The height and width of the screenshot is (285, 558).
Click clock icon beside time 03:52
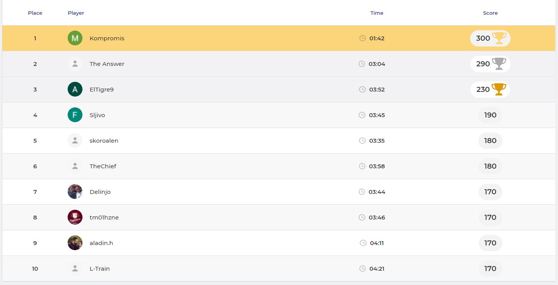coord(362,90)
